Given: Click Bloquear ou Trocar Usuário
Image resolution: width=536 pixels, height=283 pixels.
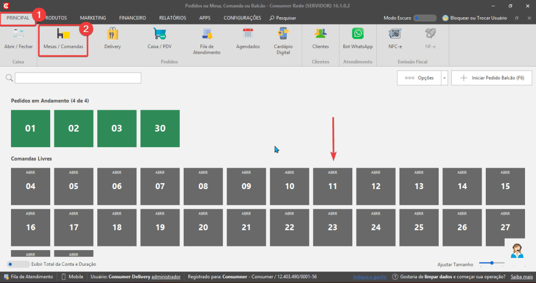Looking at the screenshot, I should click(475, 18).
